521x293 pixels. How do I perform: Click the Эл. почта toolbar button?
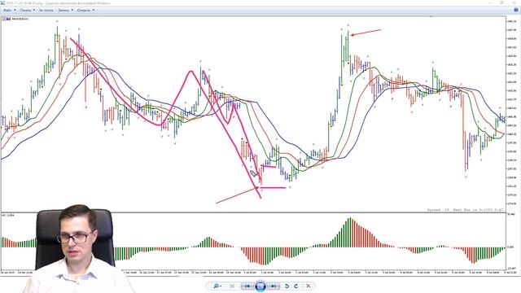click(x=46, y=11)
